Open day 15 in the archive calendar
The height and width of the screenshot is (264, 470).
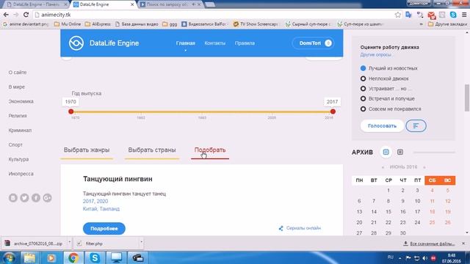pyautogui.click(x=388, y=212)
